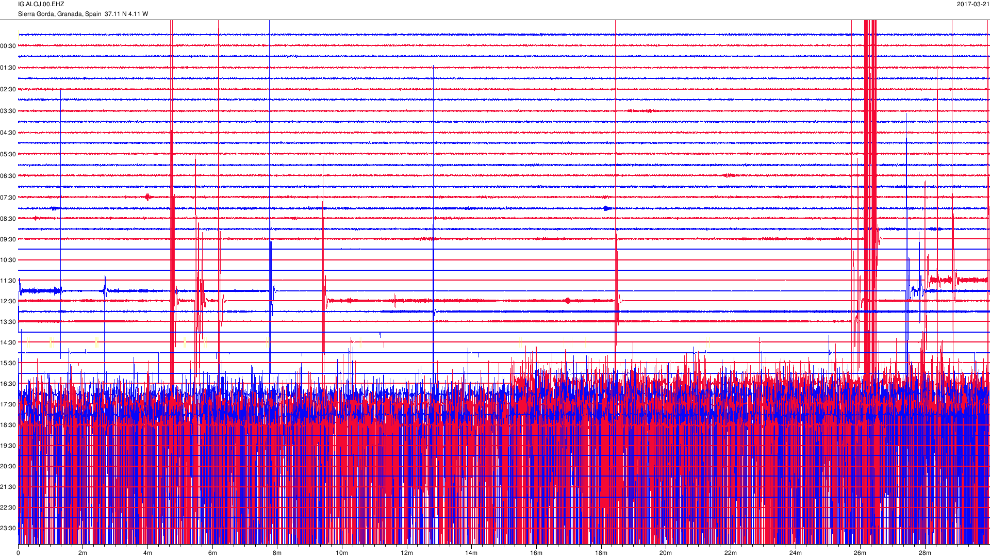Click the 8m axis label
Screen dimensions: 990x557
coord(277,553)
